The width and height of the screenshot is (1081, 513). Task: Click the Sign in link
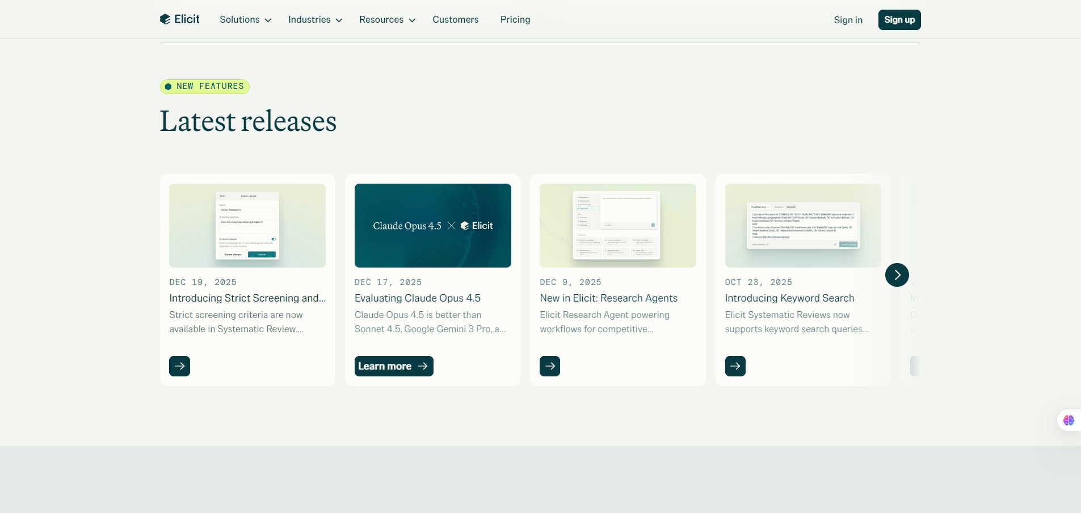(x=848, y=20)
